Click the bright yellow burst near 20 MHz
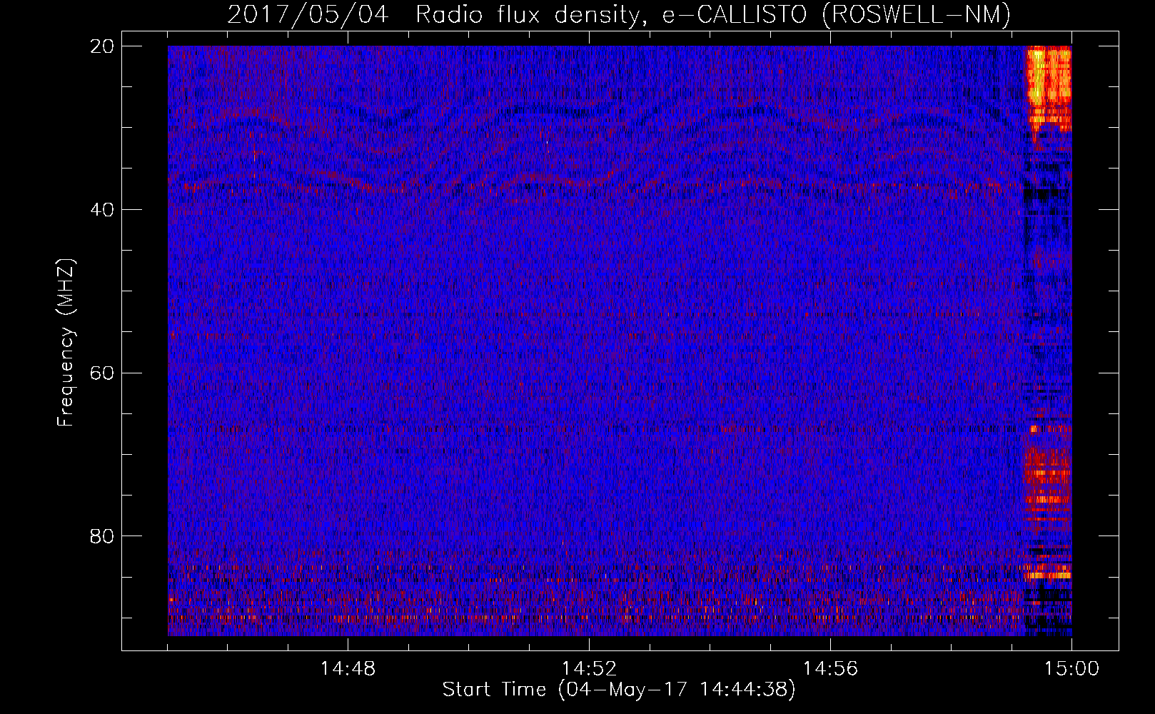Screen dimensions: 1155x714 [1049, 88]
